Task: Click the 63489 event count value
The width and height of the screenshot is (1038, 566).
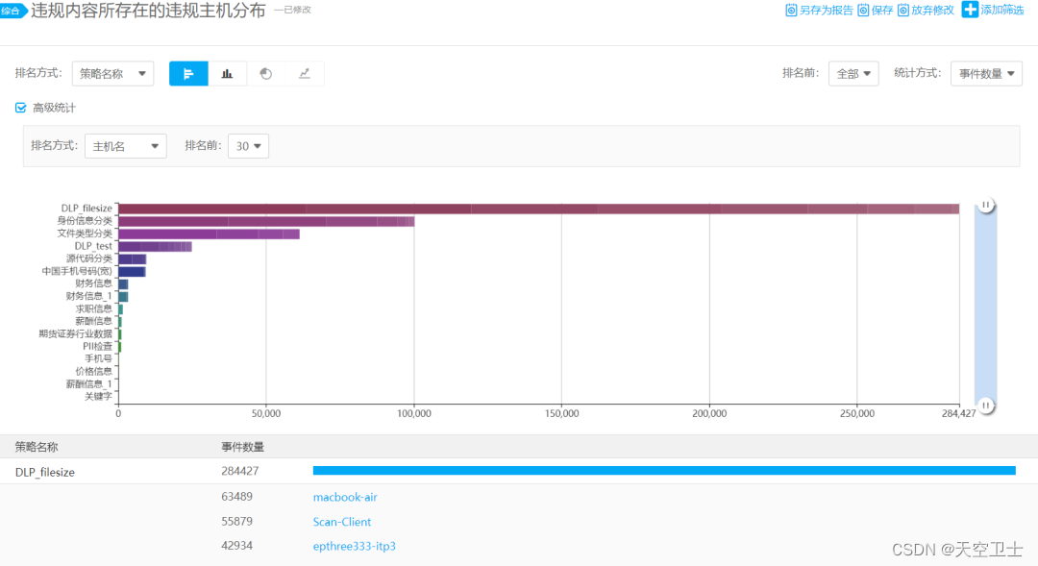Action: click(x=237, y=496)
